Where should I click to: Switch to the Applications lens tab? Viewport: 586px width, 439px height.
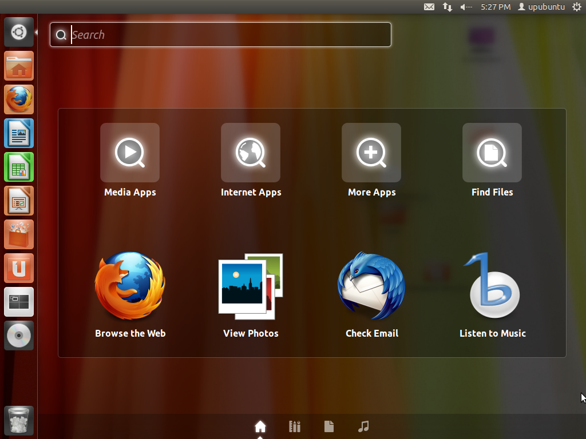click(295, 426)
